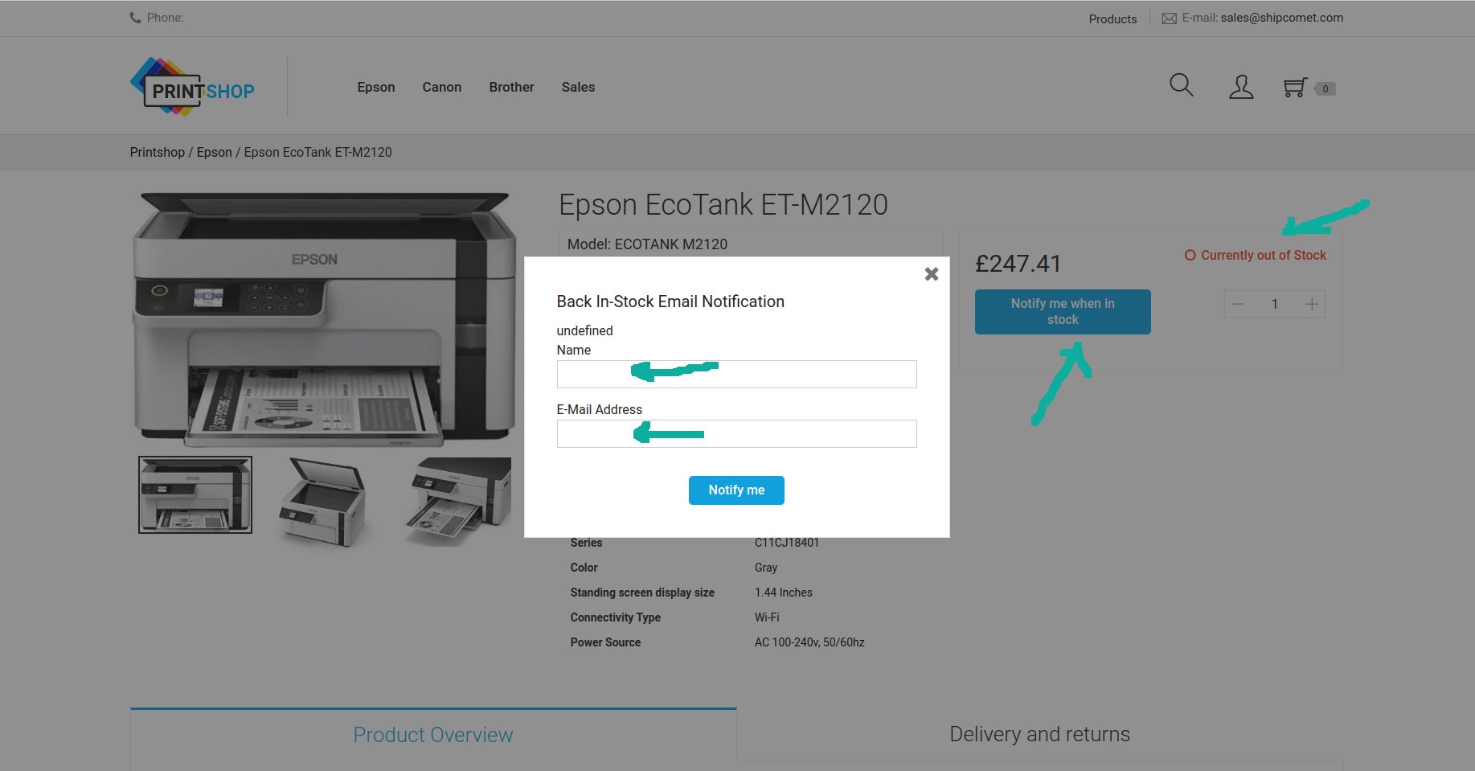The width and height of the screenshot is (1475, 771).
Task: Decrease quantity with minus button
Action: (x=1238, y=304)
